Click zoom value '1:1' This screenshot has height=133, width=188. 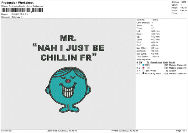pos(182,13)
